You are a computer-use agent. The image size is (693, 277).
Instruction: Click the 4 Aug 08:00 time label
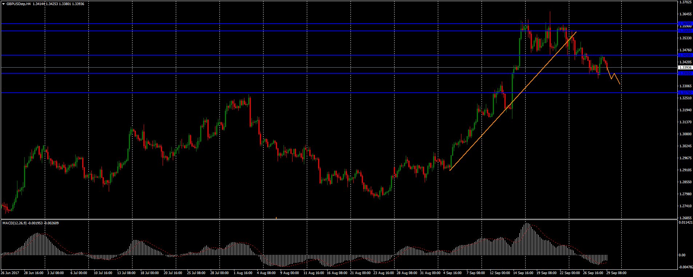coord(266,273)
